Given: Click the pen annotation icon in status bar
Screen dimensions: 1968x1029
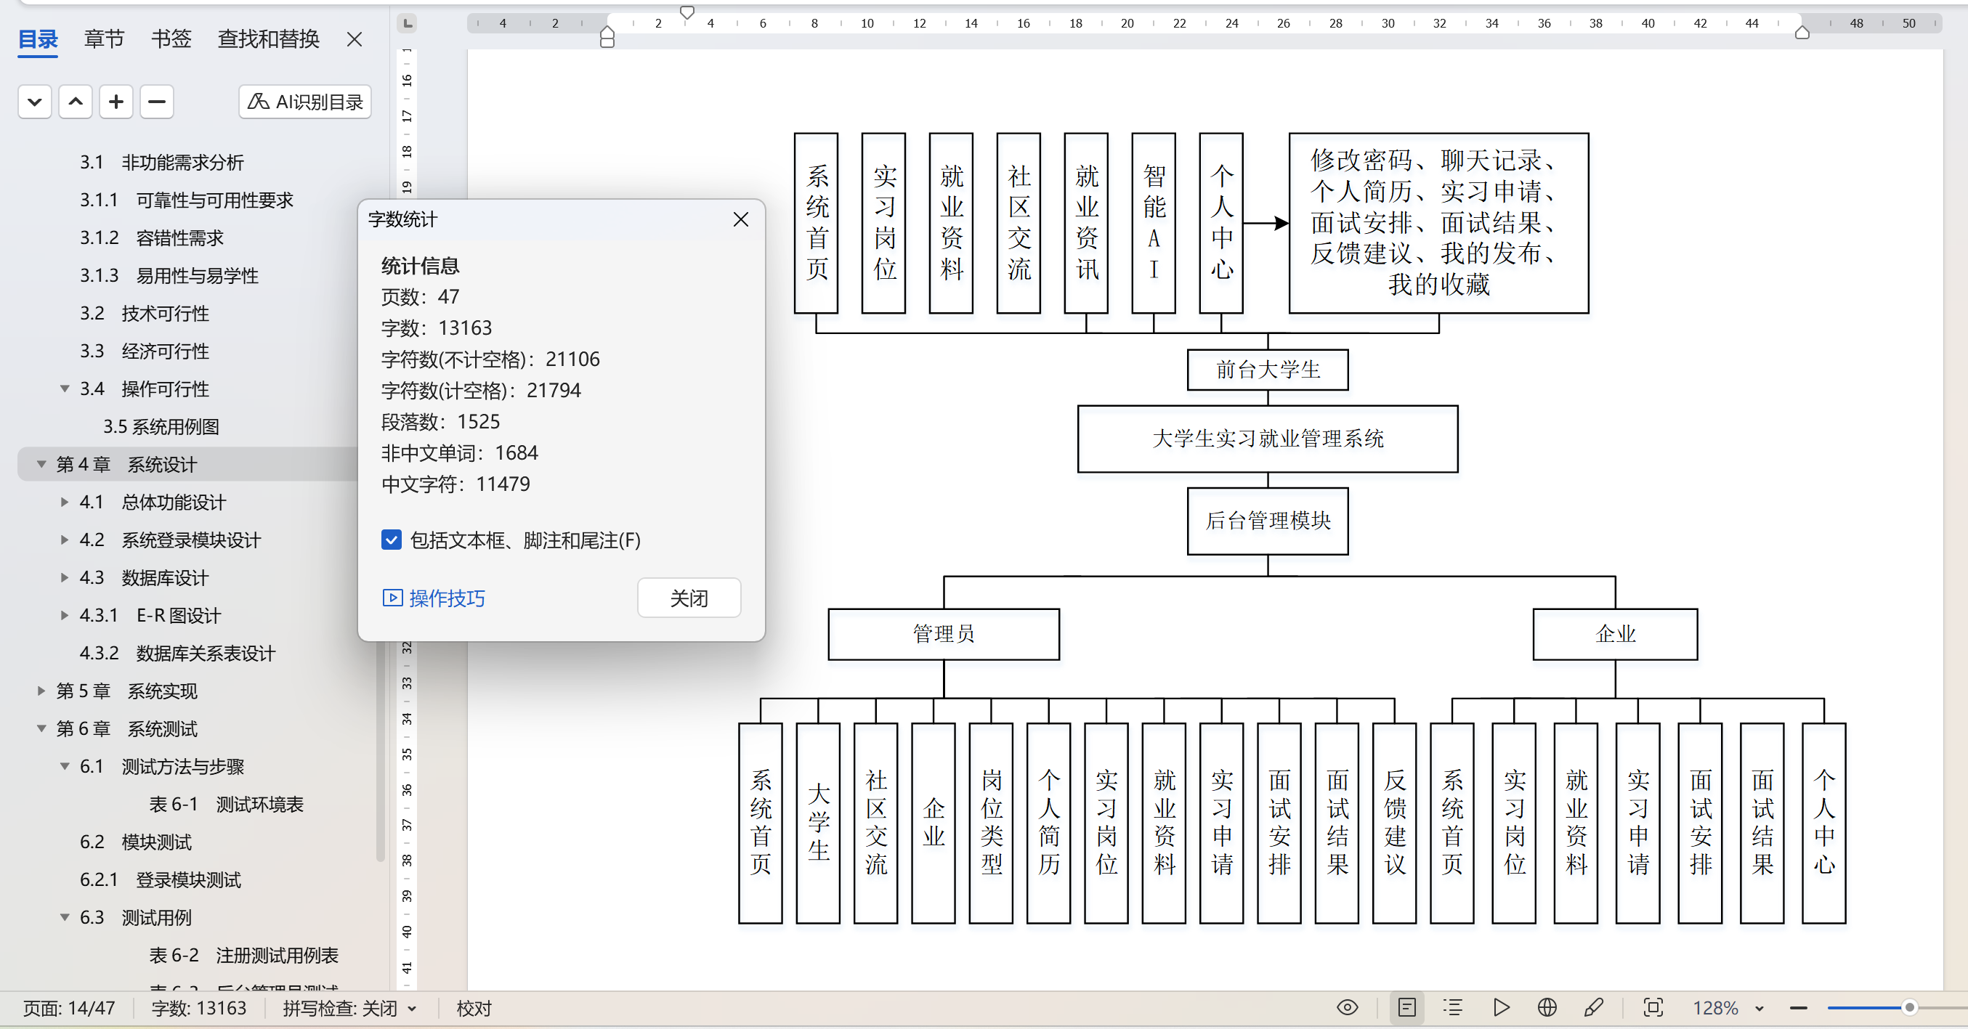Looking at the screenshot, I should point(1593,1008).
